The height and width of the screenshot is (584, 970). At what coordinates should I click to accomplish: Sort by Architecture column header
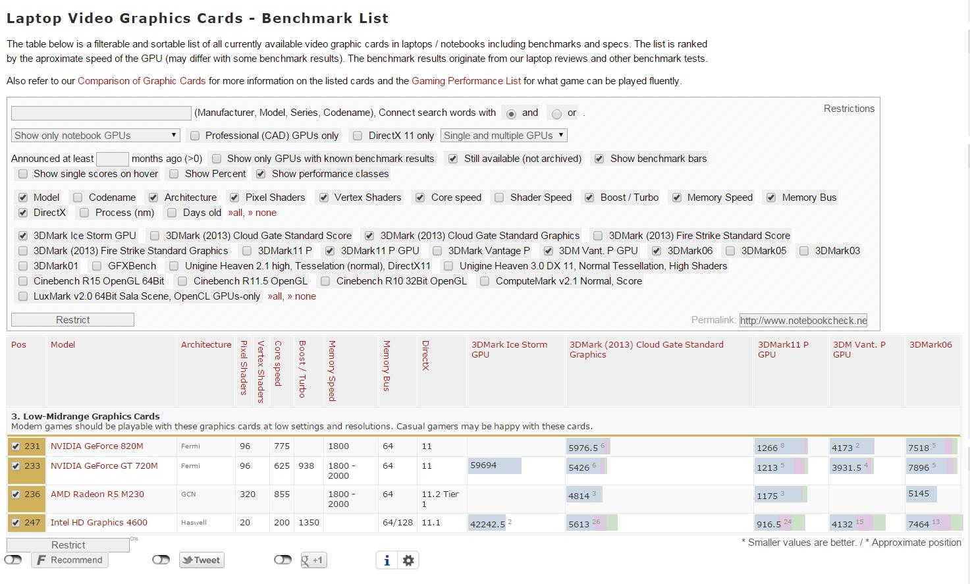pos(206,344)
